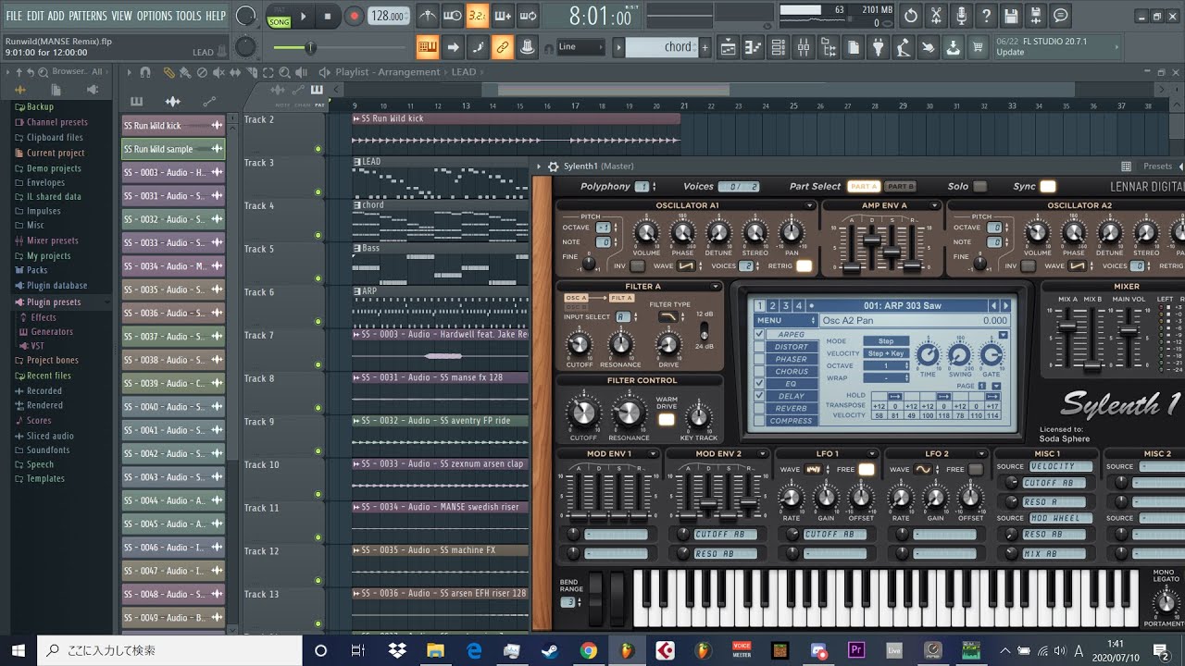The height and width of the screenshot is (666, 1185).
Task: Open the Oscillator A1 dropdown arrow
Action: (x=810, y=205)
